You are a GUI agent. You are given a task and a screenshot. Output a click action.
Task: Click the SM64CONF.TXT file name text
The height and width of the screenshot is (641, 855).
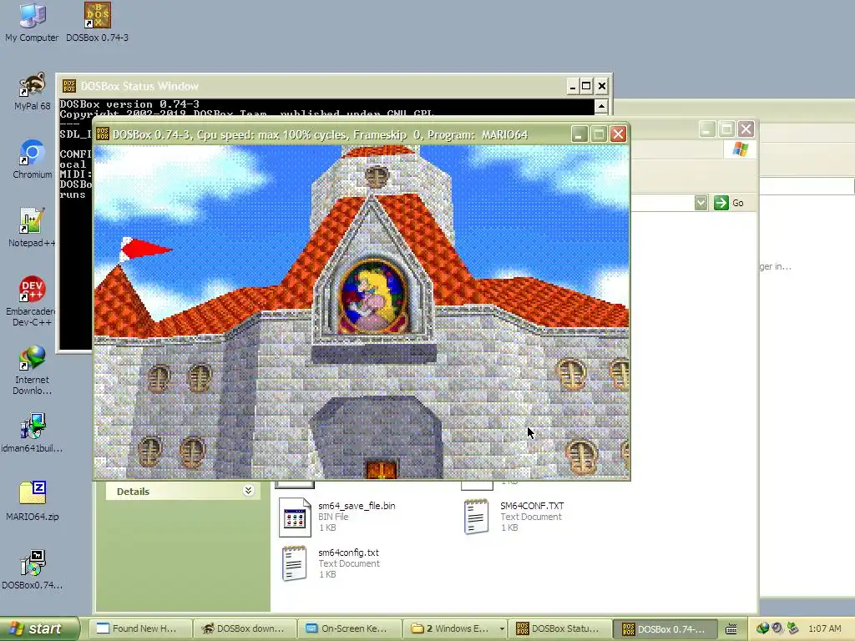click(x=532, y=506)
